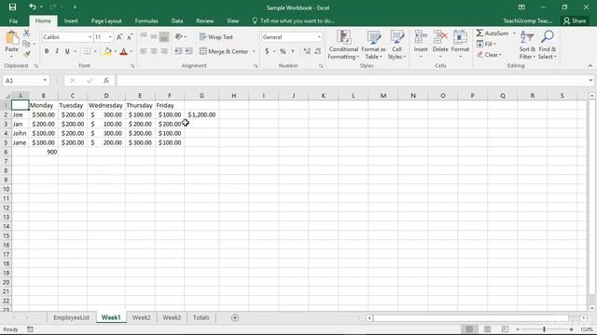597x335 pixels.
Task: Open the General number format dropdown
Action: [319, 37]
